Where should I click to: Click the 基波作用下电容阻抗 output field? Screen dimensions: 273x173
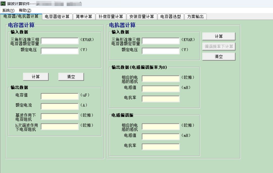click(60, 117)
